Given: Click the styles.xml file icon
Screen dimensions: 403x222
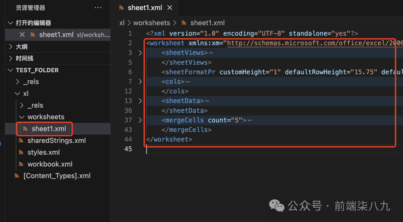Looking at the screenshot, I should pyautogui.click(x=21, y=152).
